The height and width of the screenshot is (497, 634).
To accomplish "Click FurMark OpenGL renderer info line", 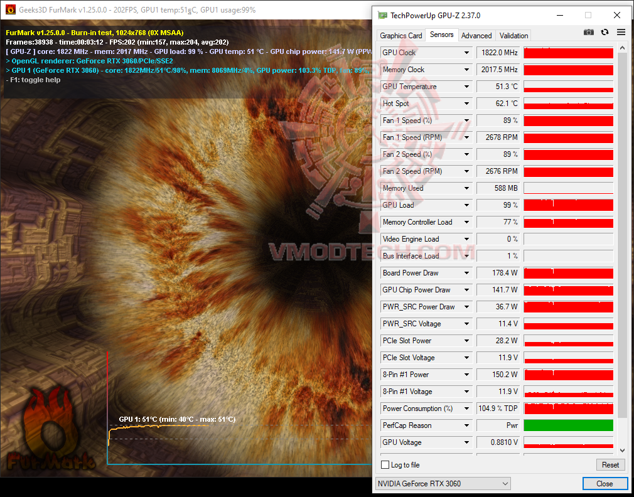I will tap(89, 61).
